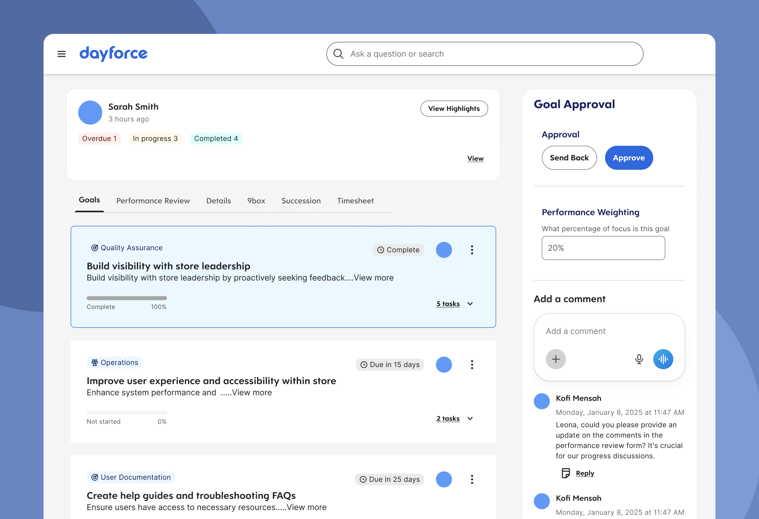Open the Performance Review tab
Screen dimensions: 759x519
pyautogui.click(x=153, y=201)
